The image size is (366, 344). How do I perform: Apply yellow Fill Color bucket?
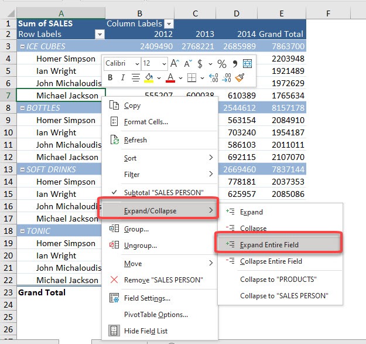149,78
